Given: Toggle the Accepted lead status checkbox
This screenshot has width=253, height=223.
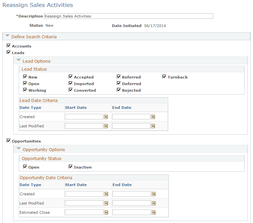Looking at the screenshot, I should click(x=71, y=77).
